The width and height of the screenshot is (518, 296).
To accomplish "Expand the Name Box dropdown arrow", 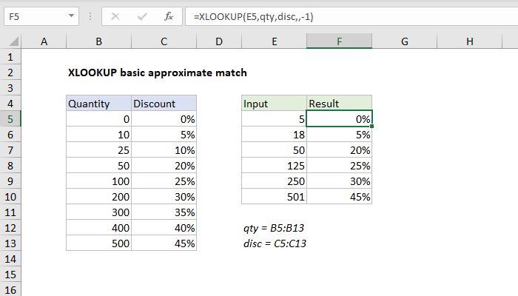I will (x=71, y=16).
